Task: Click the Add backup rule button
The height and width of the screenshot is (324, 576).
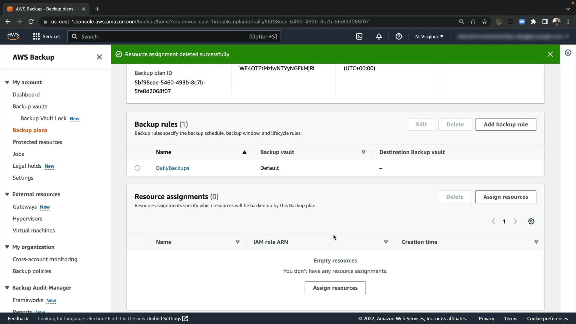Action: click(x=505, y=124)
